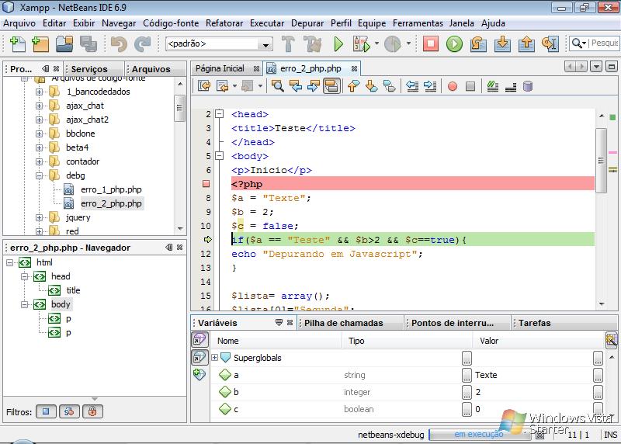Click the Step Into debugger icon
This screenshot has width=621, height=444.
coord(502,43)
